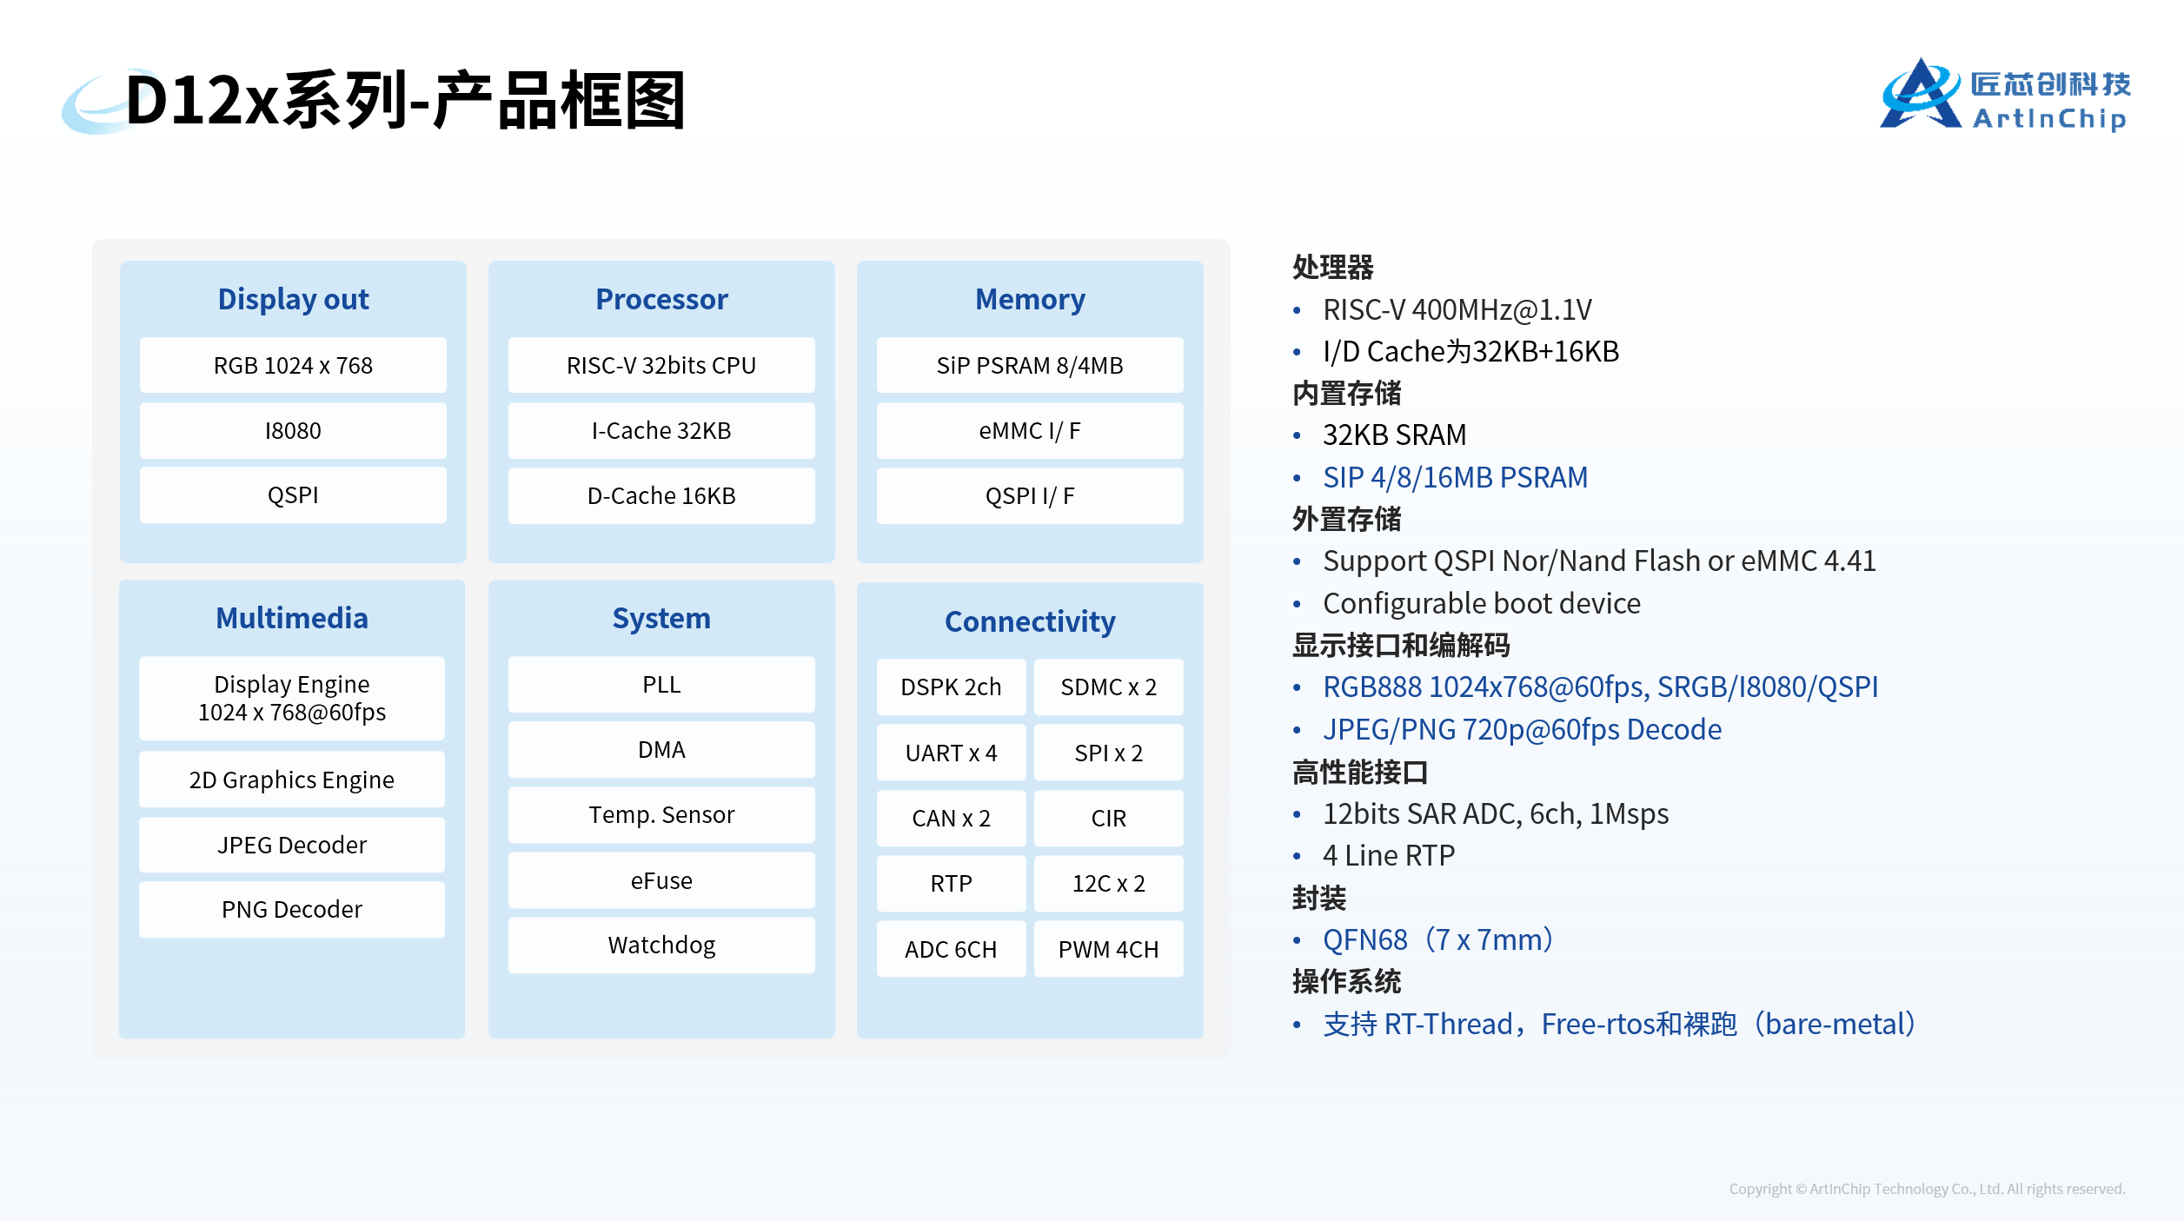Image resolution: width=2184 pixels, height=1221 pixels.
Task: Click JPEG/PNG 720p@60fps Decode text
Action: tap(1522, 729)
